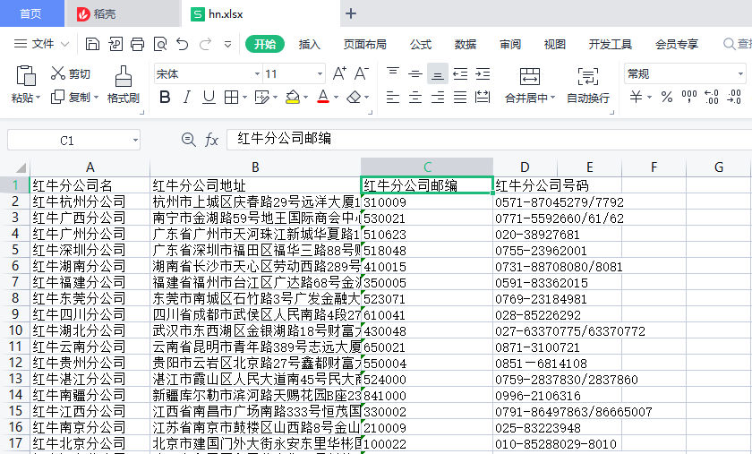Expand fill color options arrow

(x=305, y=98)
